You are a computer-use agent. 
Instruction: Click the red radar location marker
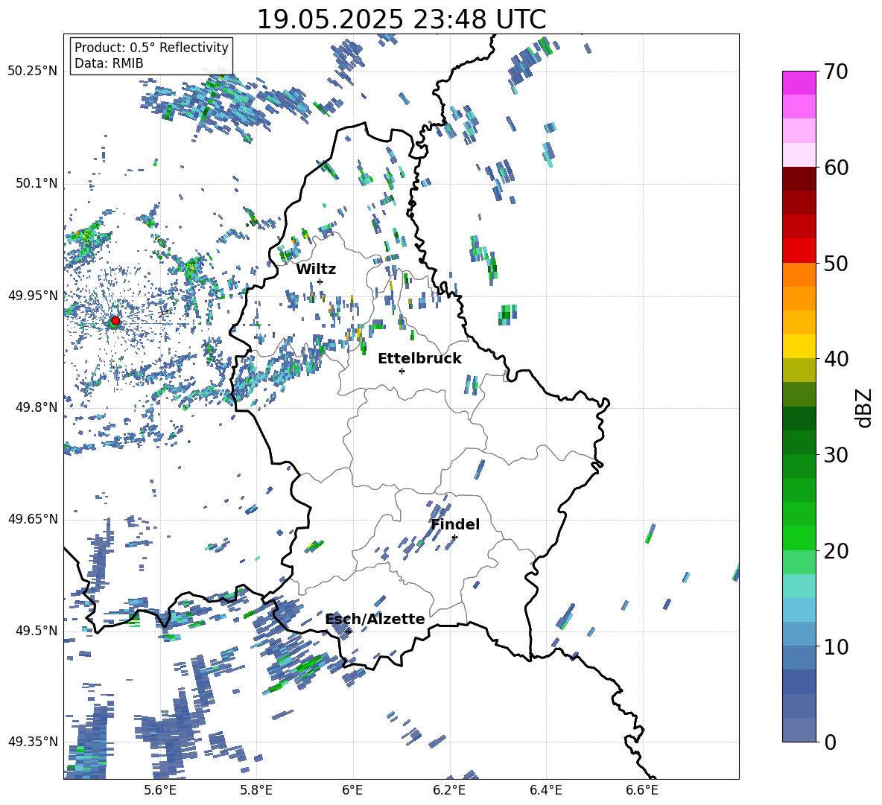pos(115,321)
